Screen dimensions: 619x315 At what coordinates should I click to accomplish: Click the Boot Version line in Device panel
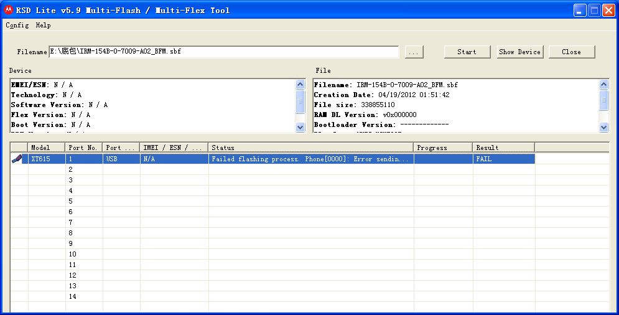click(x=50, y=125)
